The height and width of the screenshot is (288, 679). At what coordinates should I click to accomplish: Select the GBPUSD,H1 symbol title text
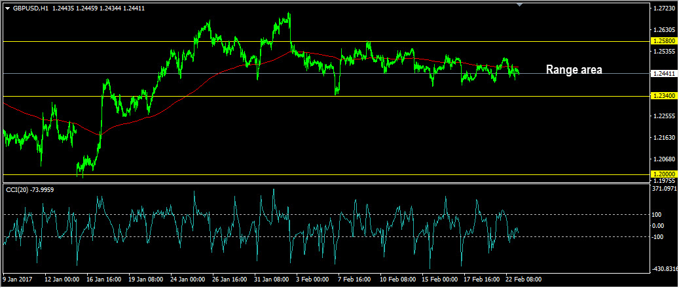click(30, 8)
